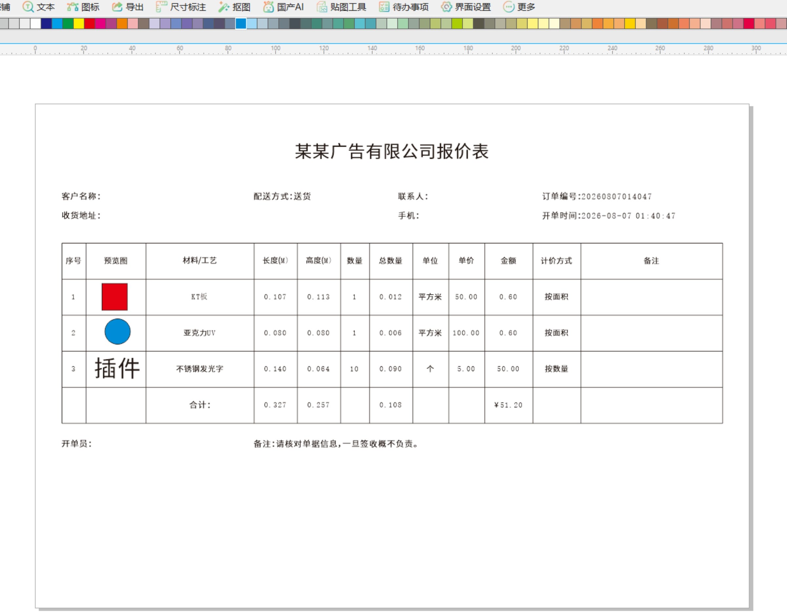Click the 亚克力UV material cell
Image resolution: width=787 pixels, height=616 pixels.
(x=199, y=333)
